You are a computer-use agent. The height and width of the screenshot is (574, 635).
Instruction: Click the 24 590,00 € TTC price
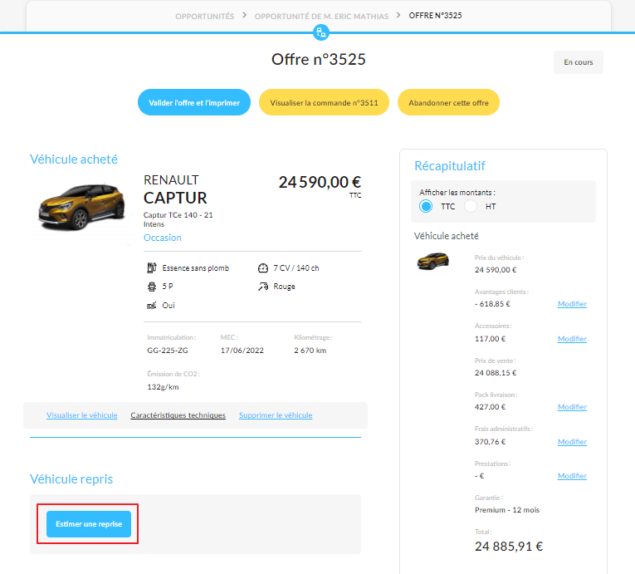[x=320, y=183]
